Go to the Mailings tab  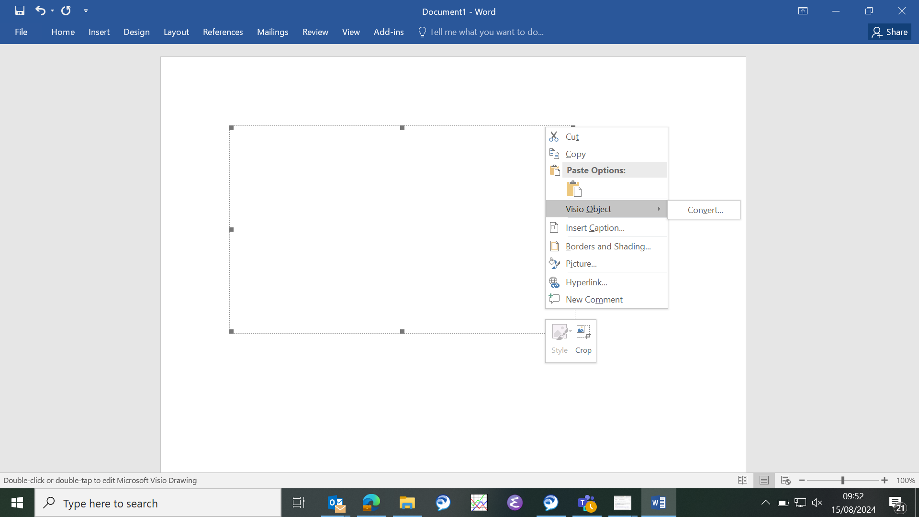click(272, 32)
